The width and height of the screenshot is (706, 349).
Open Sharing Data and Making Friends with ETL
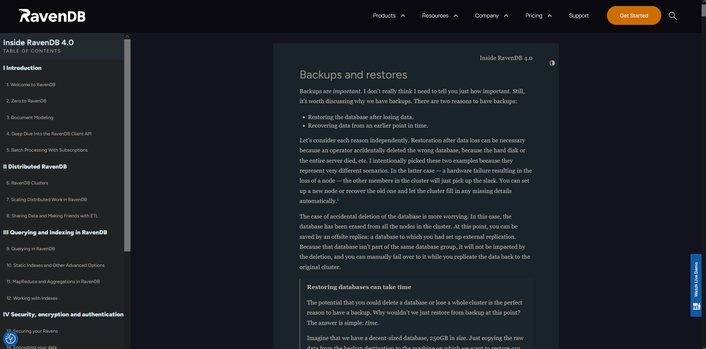(x=52, y=216)
